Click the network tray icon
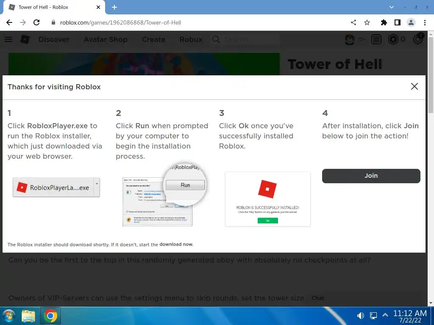 (x=373, y=316)
